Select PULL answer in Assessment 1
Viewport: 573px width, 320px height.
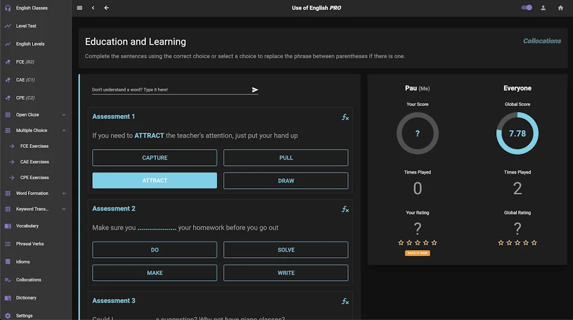coord(286,158)
